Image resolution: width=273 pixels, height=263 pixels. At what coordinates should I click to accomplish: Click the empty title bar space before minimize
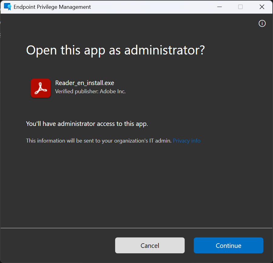[x=151, y=7]
